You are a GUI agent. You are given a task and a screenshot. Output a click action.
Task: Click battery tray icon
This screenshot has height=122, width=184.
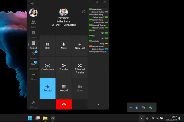(162, 118)
